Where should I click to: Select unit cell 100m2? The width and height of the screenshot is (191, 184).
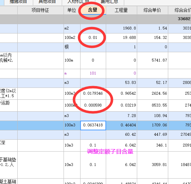(x=72, y=38)
